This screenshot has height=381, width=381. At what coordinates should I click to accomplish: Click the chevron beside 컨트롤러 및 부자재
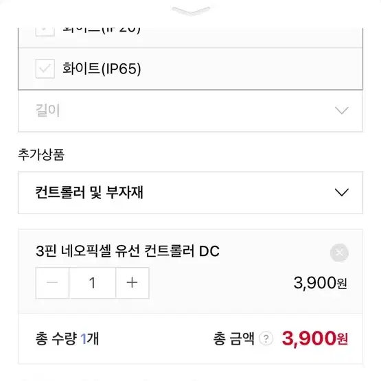pos(342,192)
